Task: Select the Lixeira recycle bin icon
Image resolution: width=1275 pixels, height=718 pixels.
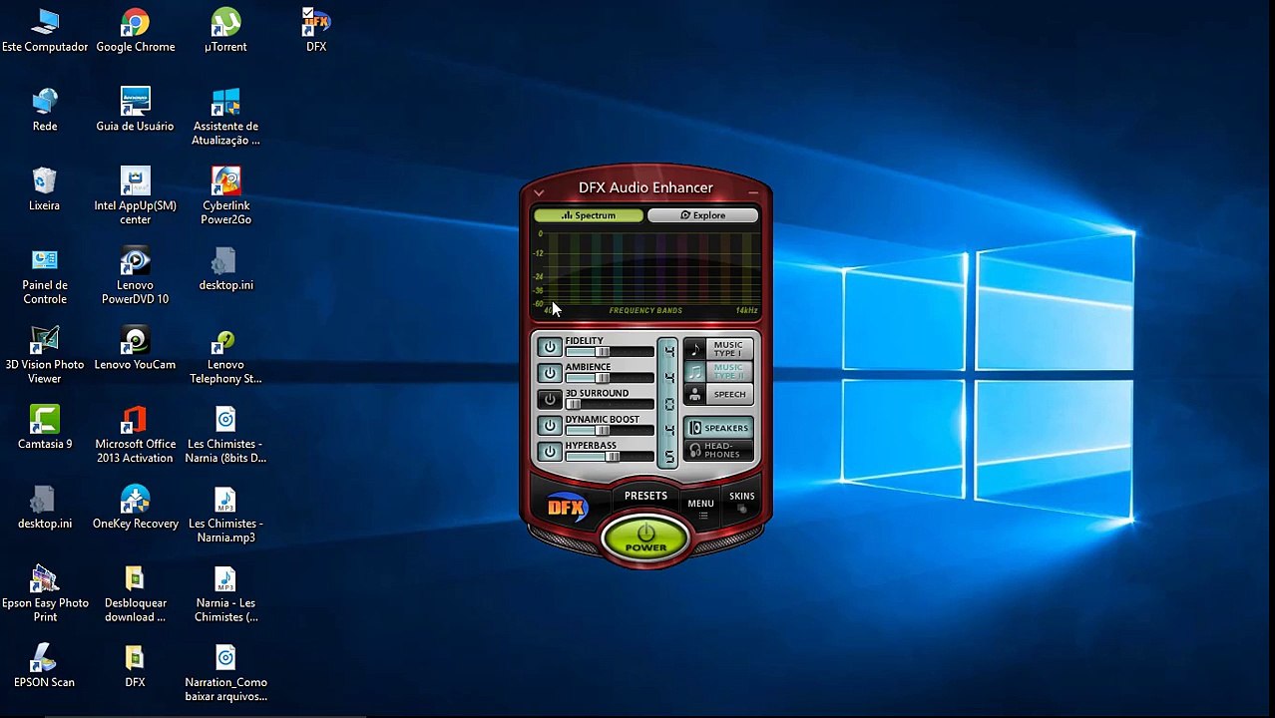Action: [x=45, y=189]
